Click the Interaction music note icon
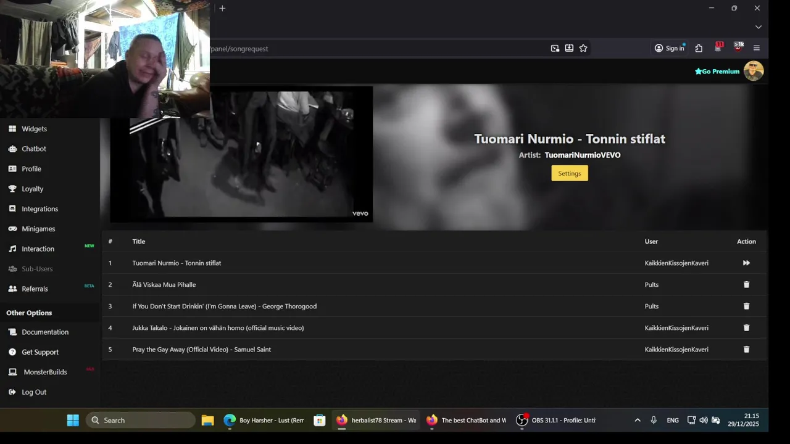 click(x=12, y=249)
